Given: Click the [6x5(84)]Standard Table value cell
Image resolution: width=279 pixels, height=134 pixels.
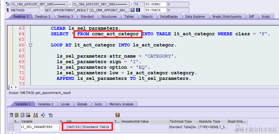Looking at the screenshot, I should 90,127.
